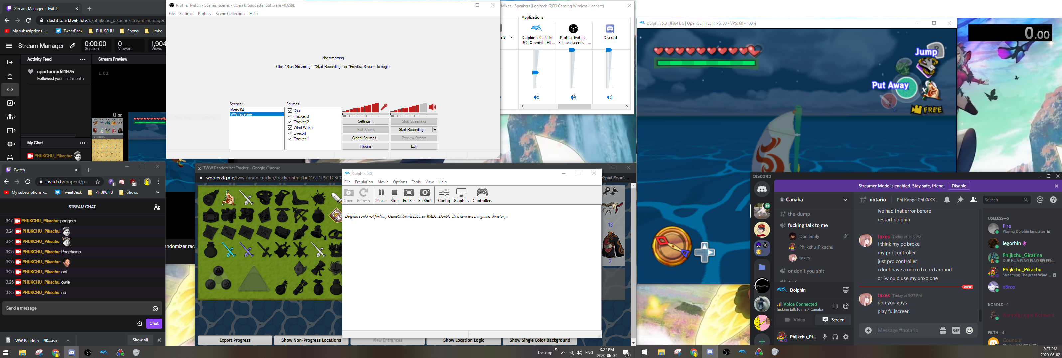
Task: Open the Scene Collection menu in OBS
Action: (x=230, y=14)
